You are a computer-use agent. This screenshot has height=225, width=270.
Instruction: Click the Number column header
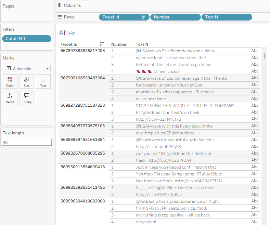click(119, 44)
